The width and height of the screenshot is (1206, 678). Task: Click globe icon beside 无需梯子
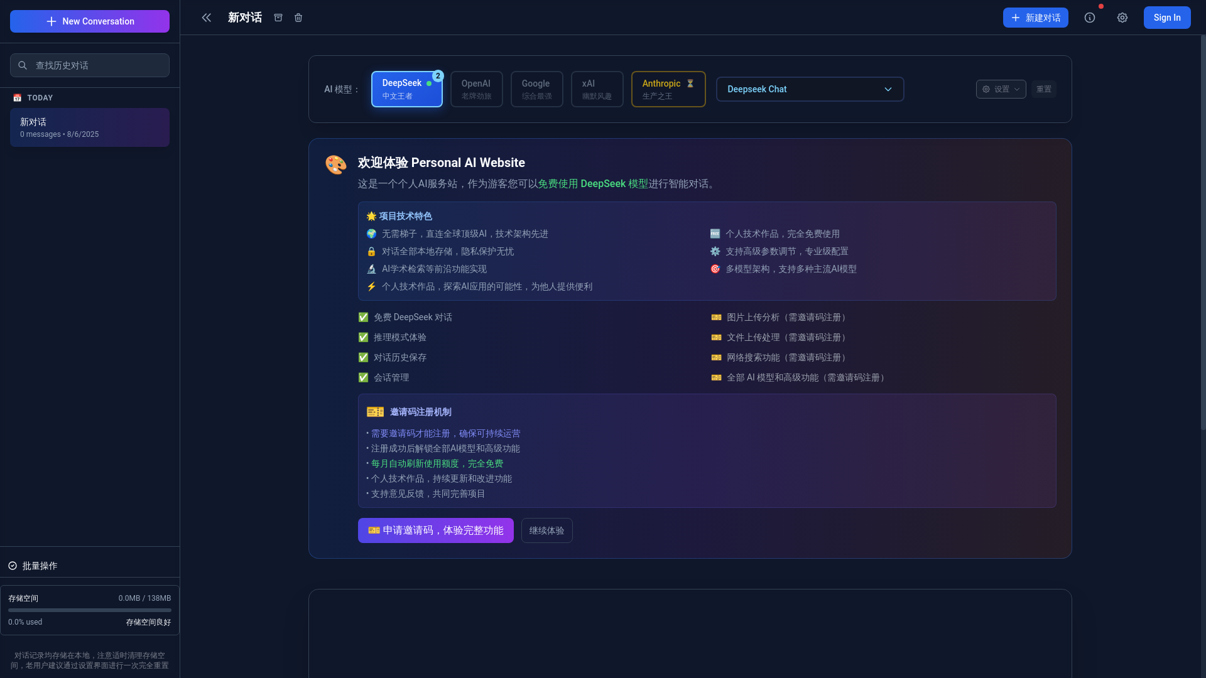click(x=371, y=234)
